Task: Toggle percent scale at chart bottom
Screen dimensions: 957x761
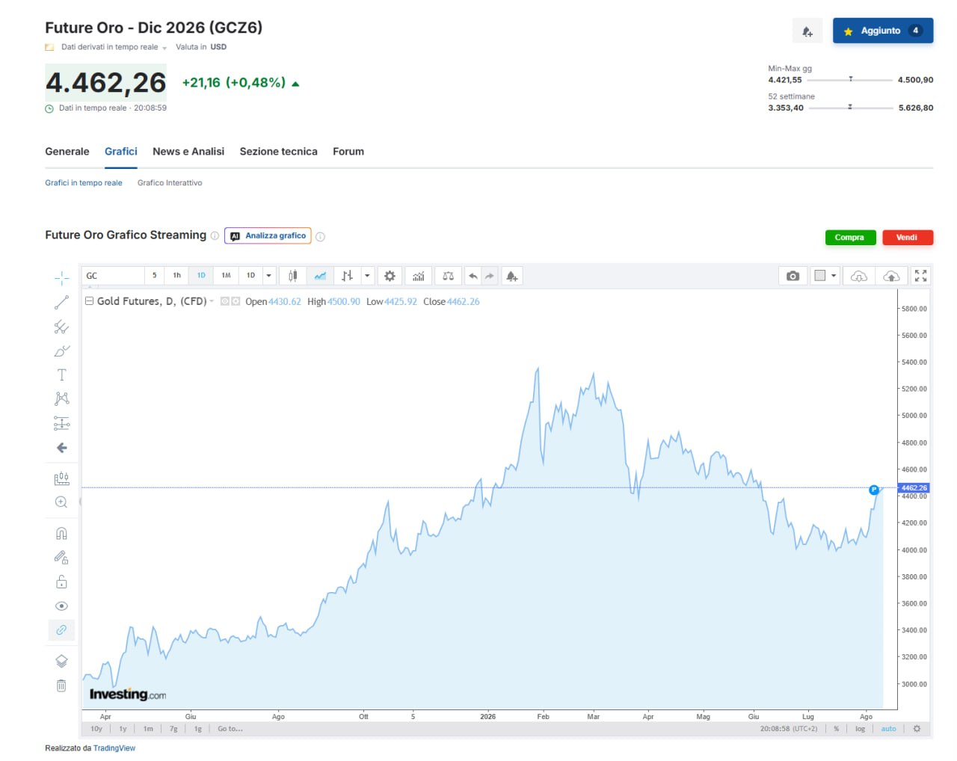Action: click(836, 729)
